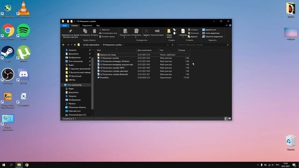Select Steam desktop icon
This screenshot has height=168, width=299.
pyautogui.click(x=8, y=54)
